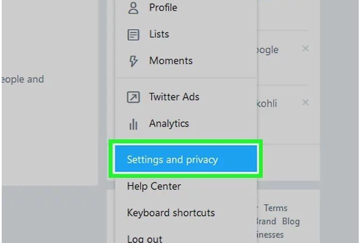Open the Terms footer link
Image resolution: width=361 pixels, height=243 pixels.
(x=276, y=208)
